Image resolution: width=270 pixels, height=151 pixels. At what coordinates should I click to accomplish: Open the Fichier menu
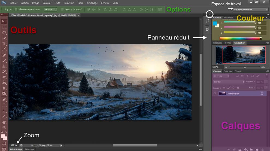pos(14,3)
